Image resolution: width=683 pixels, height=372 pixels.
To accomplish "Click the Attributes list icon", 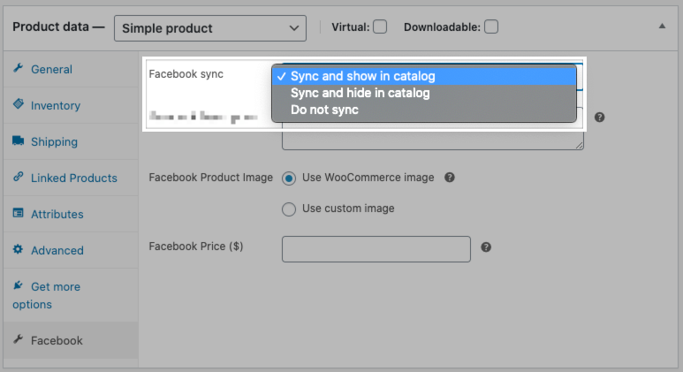I will coord(18,213).
